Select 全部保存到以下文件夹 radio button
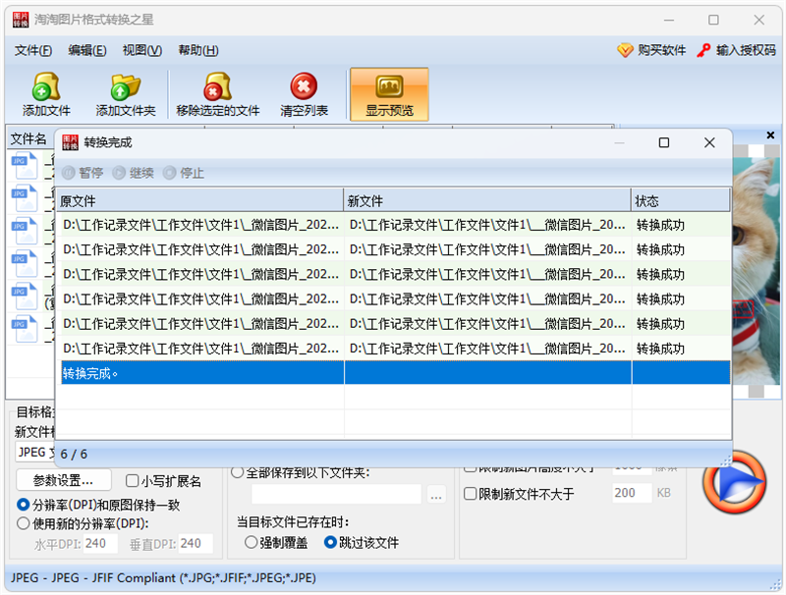Screen dimensions: 786x595 point(237,472)
